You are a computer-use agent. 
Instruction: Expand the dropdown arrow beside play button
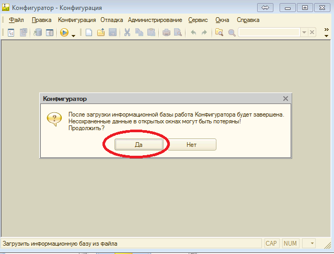(x=74, y=34)
